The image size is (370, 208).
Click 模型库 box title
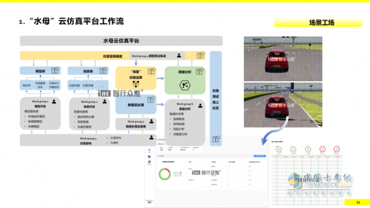40,71
